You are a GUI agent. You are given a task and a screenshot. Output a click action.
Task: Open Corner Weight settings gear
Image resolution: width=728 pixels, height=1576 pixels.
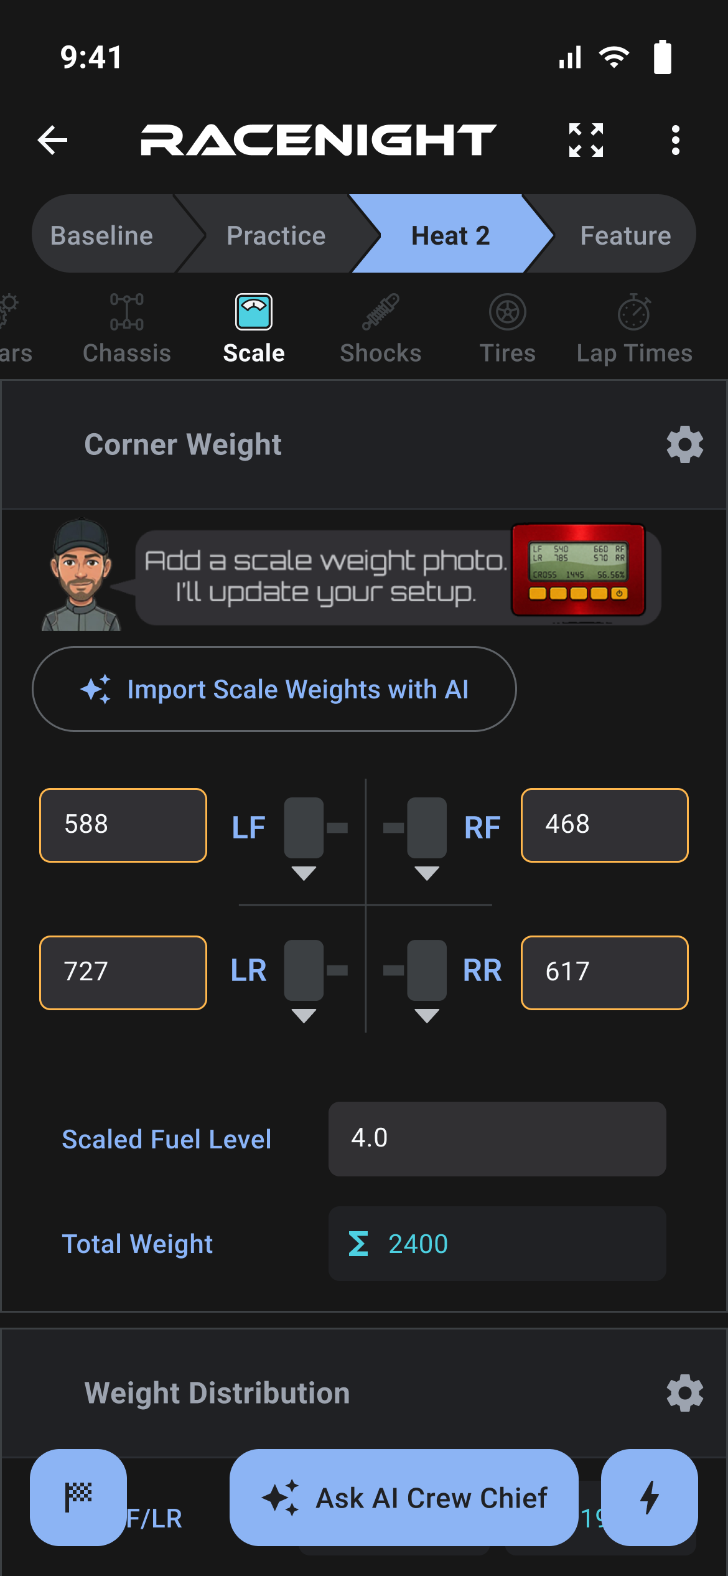tap(684, 444)
